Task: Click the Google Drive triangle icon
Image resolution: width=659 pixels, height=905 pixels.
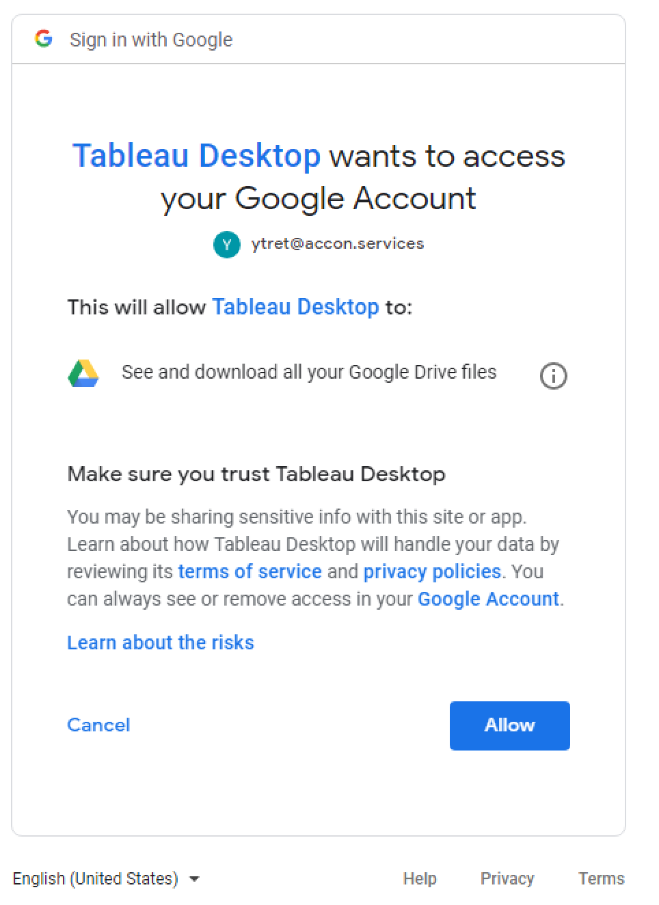Action: pos(83,373)
